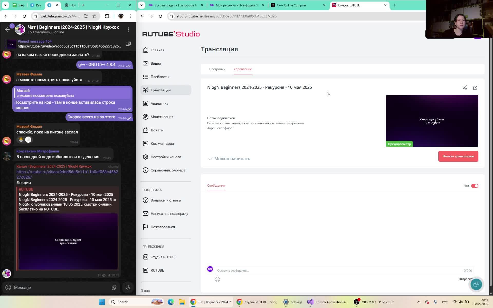Image resolution: width=493 pixels, height=308 pixels.
Task: Click the Предпросмотр stream preview thumbnail
Action: tap(432, 121)
